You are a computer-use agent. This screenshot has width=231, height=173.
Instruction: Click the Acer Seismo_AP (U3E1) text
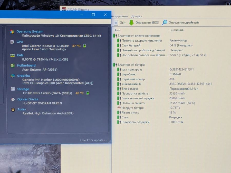coord(40,70)
